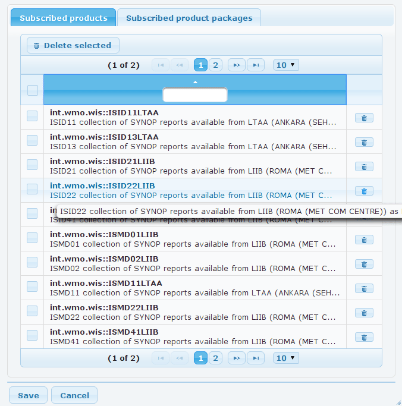The image size is (402, 406).
Task: Check the box for ISMD41LIIB
Action: [32, 335]
